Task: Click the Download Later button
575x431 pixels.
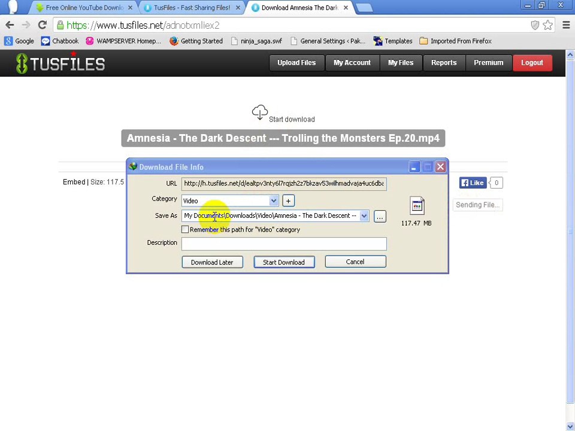Action: pyautogui.click(x=212, y=262)
